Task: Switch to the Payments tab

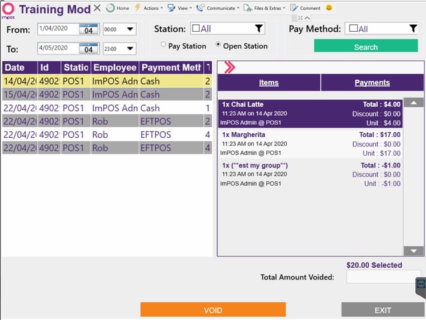Action: [372, 83]
